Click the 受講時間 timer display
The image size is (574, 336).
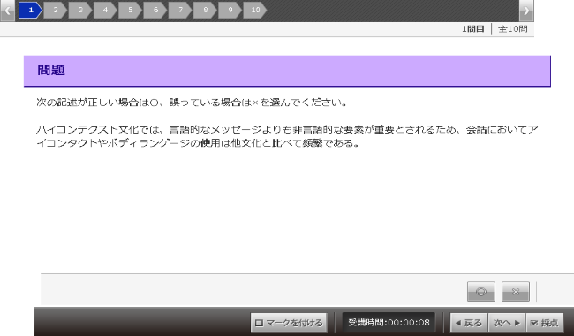tap(389, 323)
